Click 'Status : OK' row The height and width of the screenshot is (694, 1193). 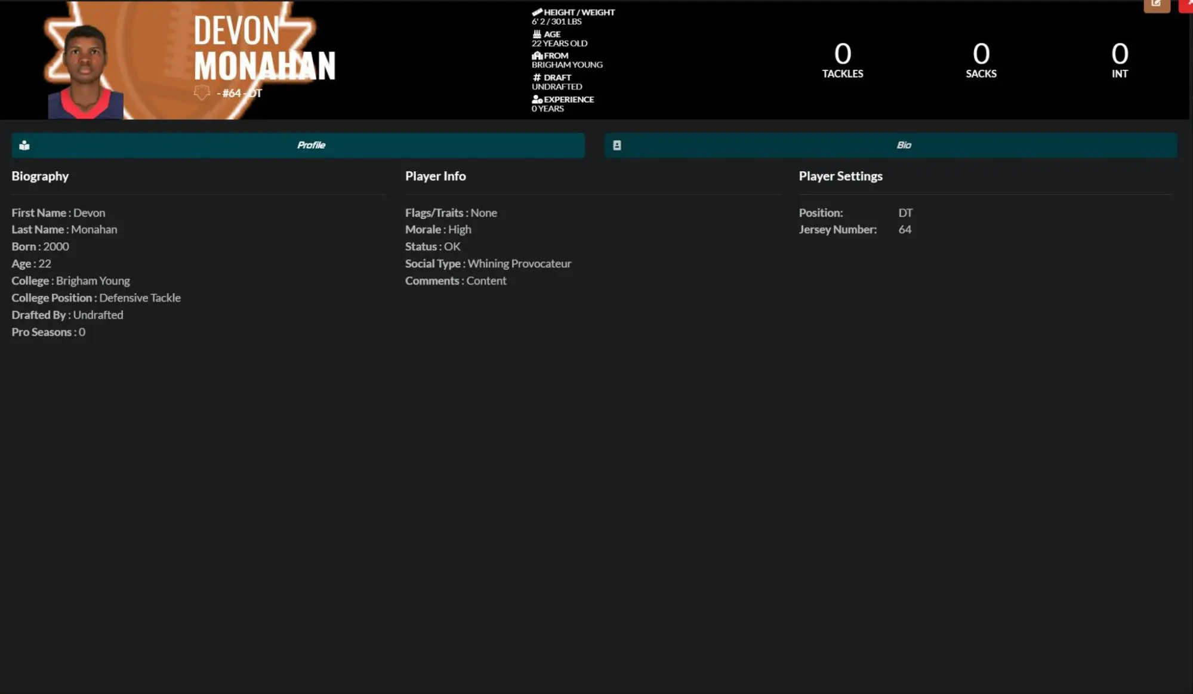433,246
